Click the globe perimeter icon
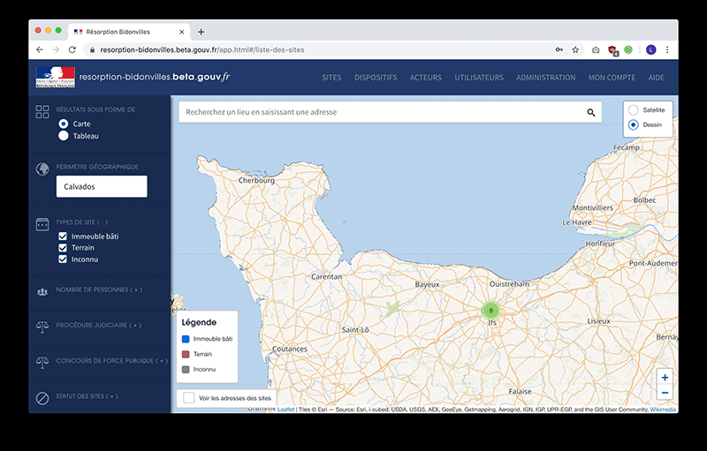 42,169
